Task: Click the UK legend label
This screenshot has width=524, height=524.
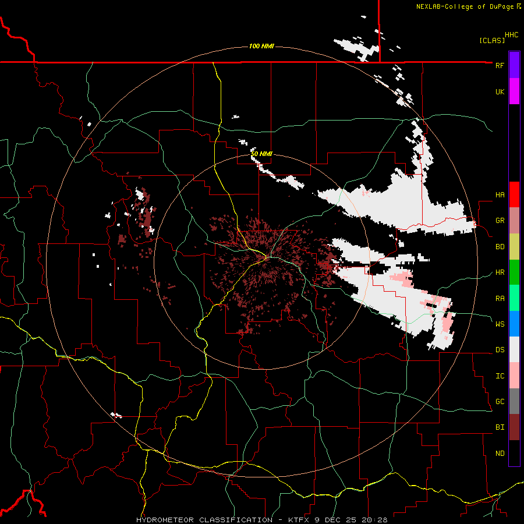Action: pos(500,91)
